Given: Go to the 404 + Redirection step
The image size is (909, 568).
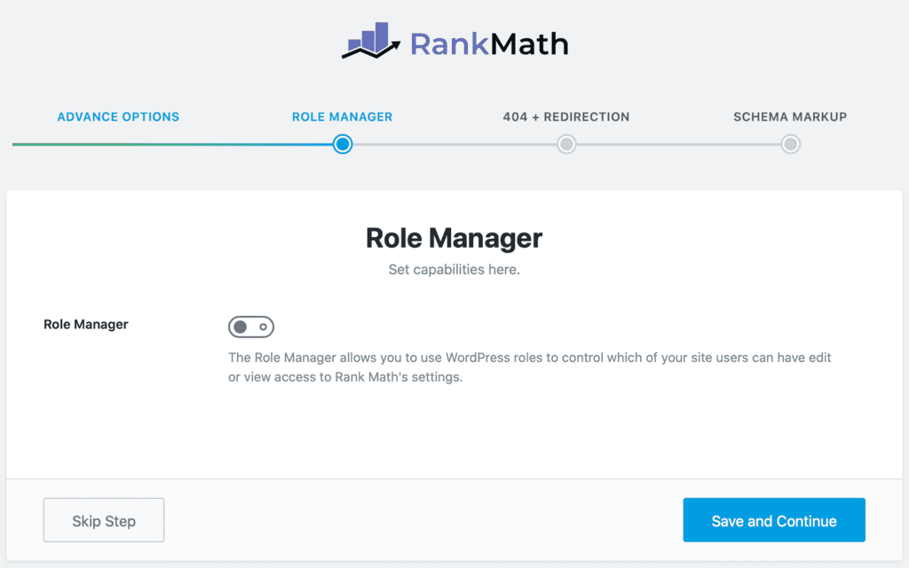Looking at the screenshot, I should [x=566, y=116].
